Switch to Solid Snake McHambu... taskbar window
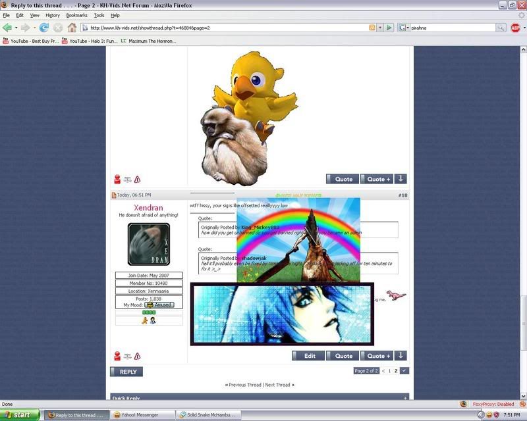 coord(209,415)
